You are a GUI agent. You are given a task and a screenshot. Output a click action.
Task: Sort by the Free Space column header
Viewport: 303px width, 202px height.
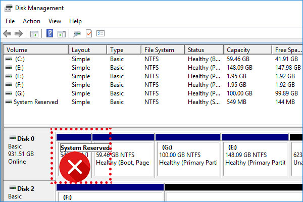point(287,50)
